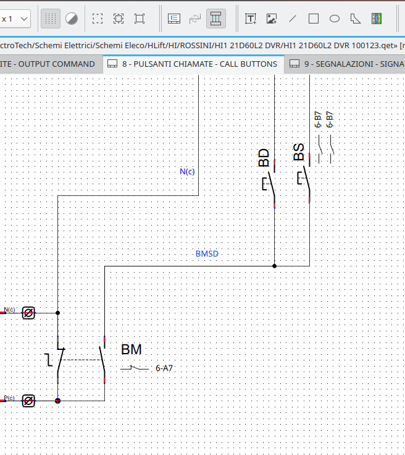Click the reset conductors icon
Image resolution: width=405 pixels, height=455 pixels.
tap(195, 19)
